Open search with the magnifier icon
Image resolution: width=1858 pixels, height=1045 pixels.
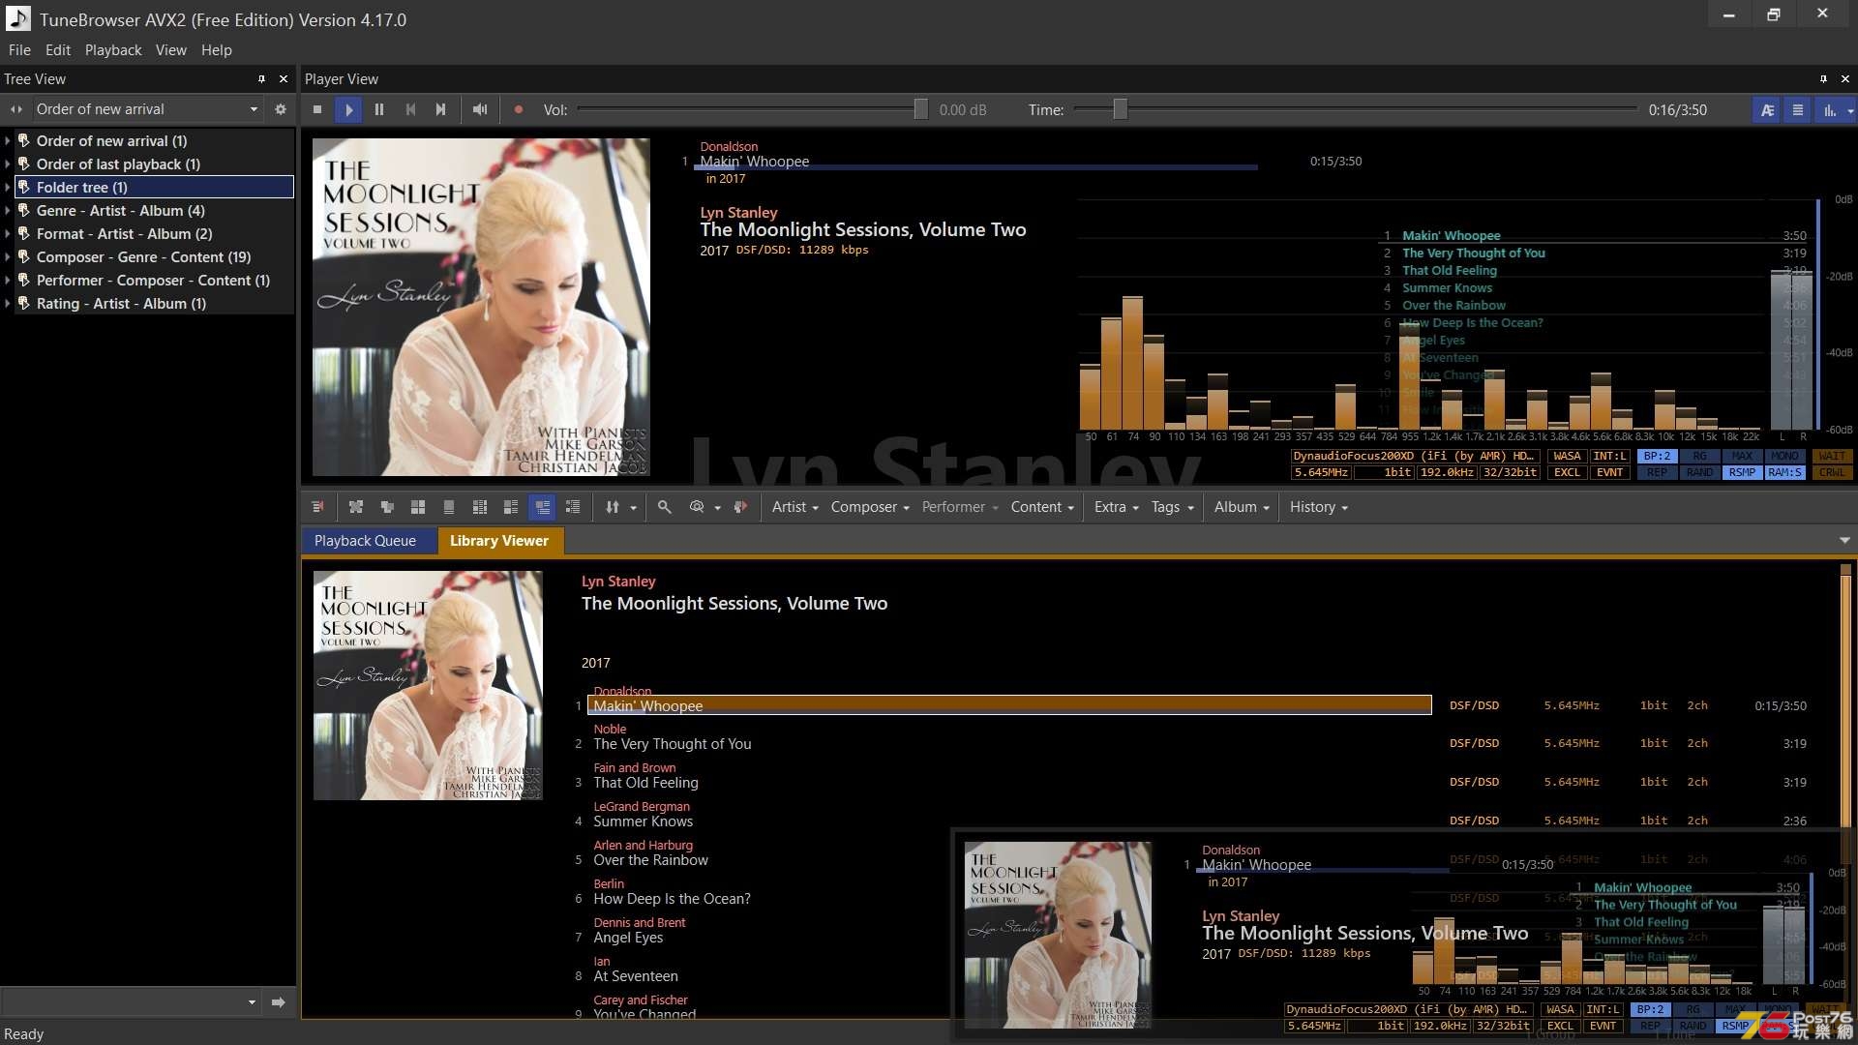665,507
